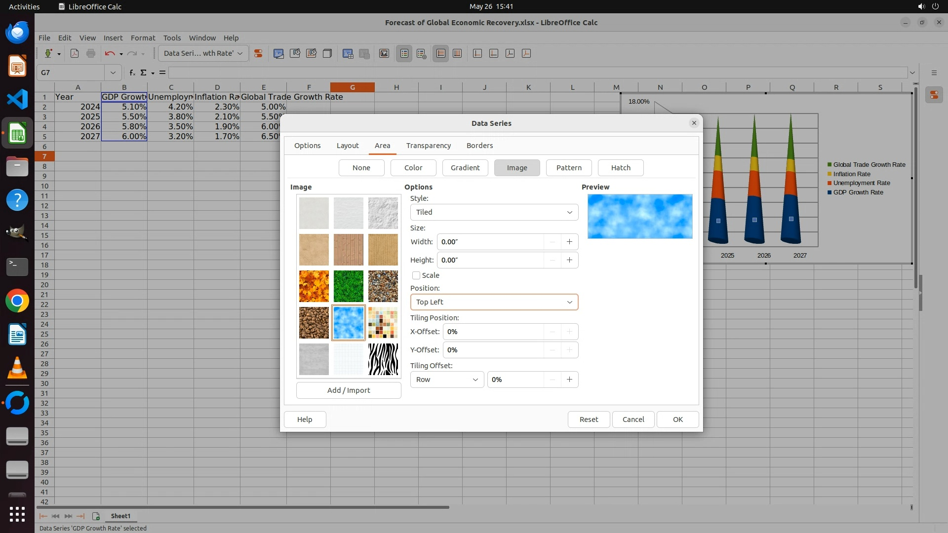Click the Add / Import button
This screenshot has height=533, width=948.
pyautogui.click(x=348, y=390)
